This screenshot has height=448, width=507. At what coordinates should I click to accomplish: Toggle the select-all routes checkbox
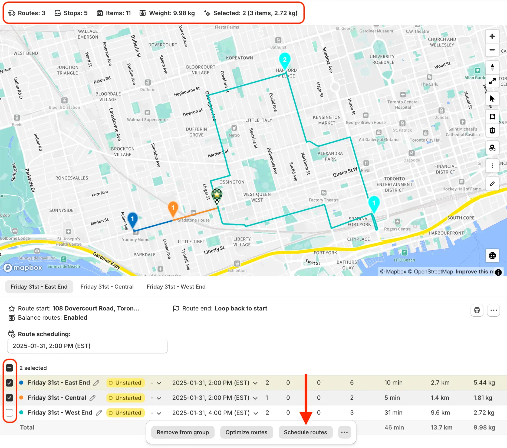[x=9, y=368]
